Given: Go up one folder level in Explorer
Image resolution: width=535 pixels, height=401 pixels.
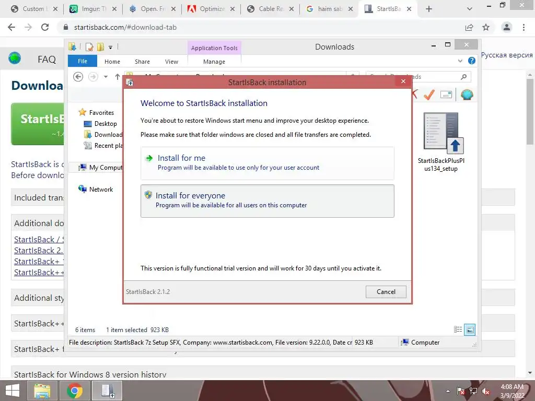Looking at the screenshot, I should click(118, 77).
